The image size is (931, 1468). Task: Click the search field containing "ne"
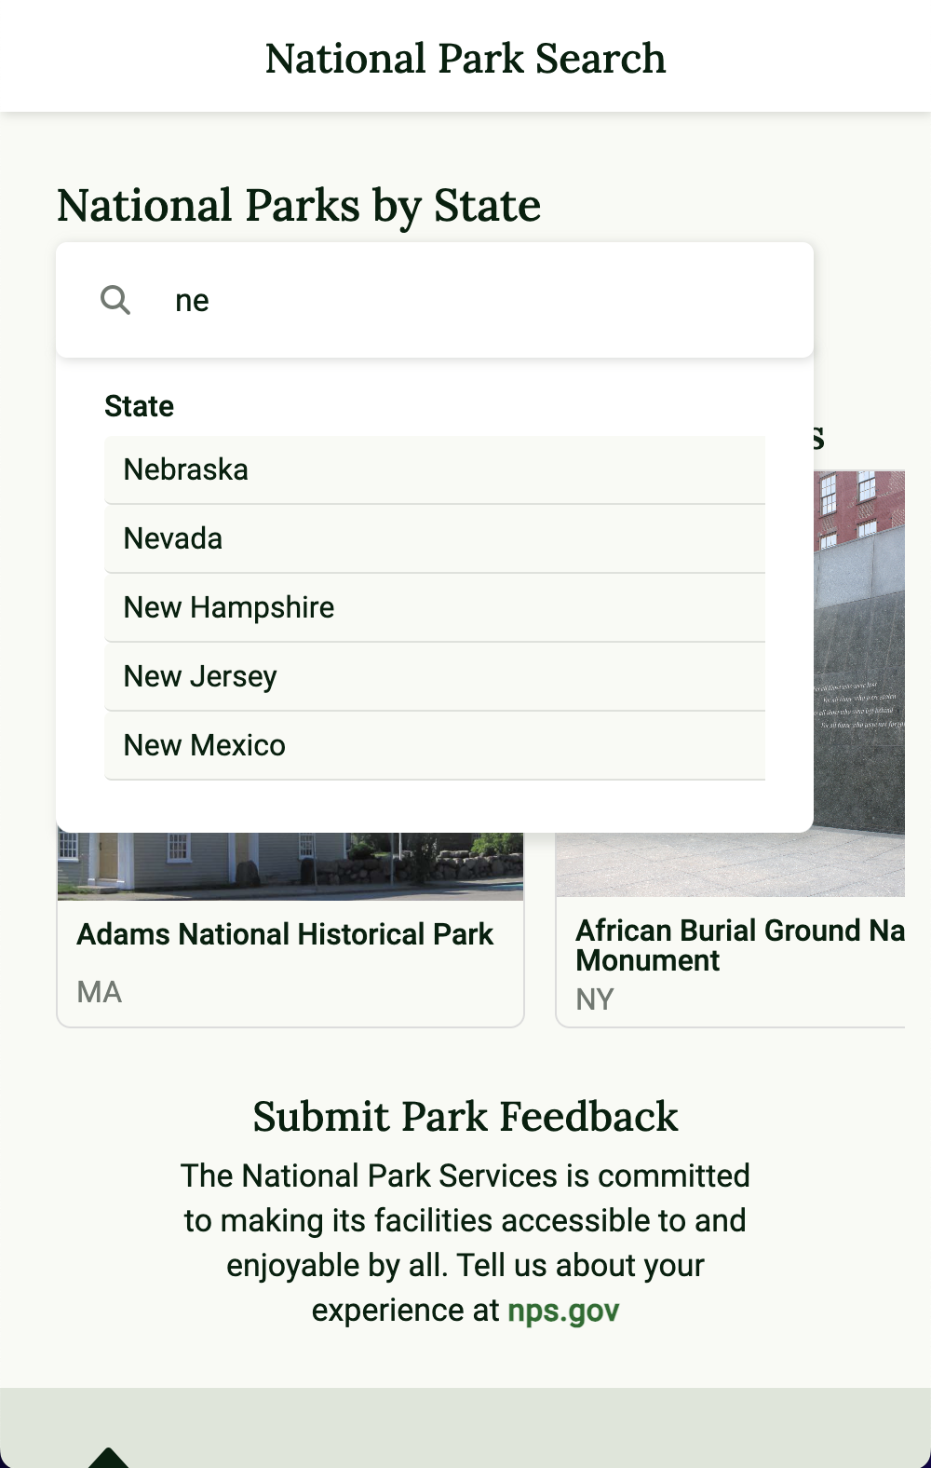click(x=465, y=300)
